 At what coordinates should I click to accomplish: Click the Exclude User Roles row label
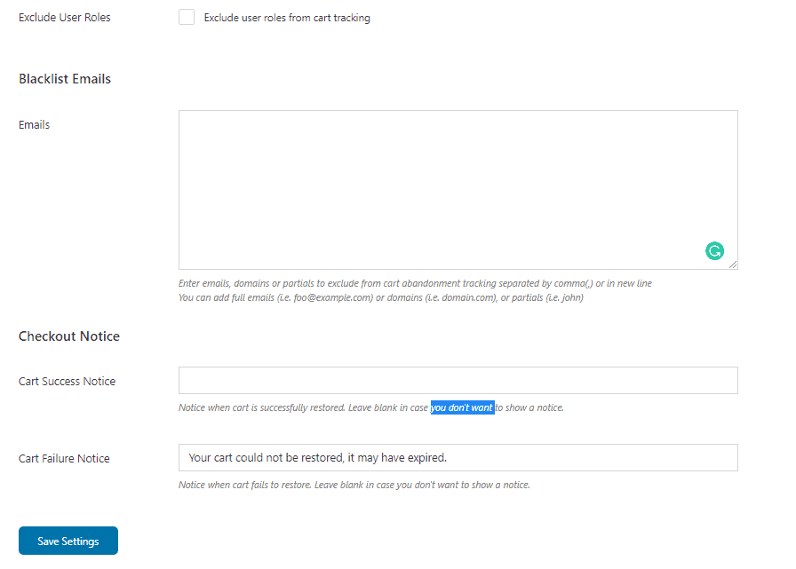coord(65,17)
